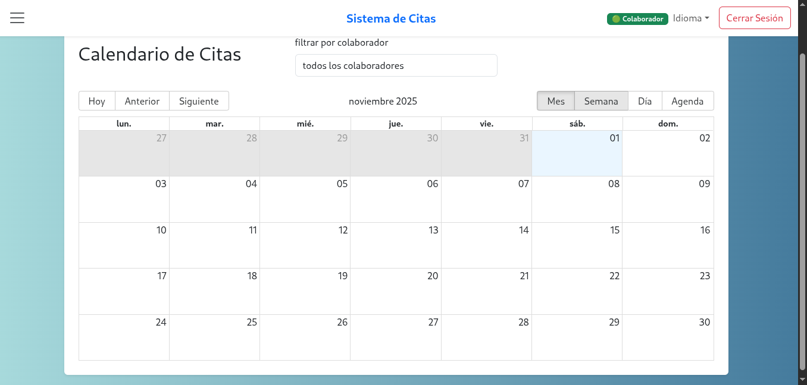Switch to the Agenda view
807x385 pixels.
coord(688,101)
